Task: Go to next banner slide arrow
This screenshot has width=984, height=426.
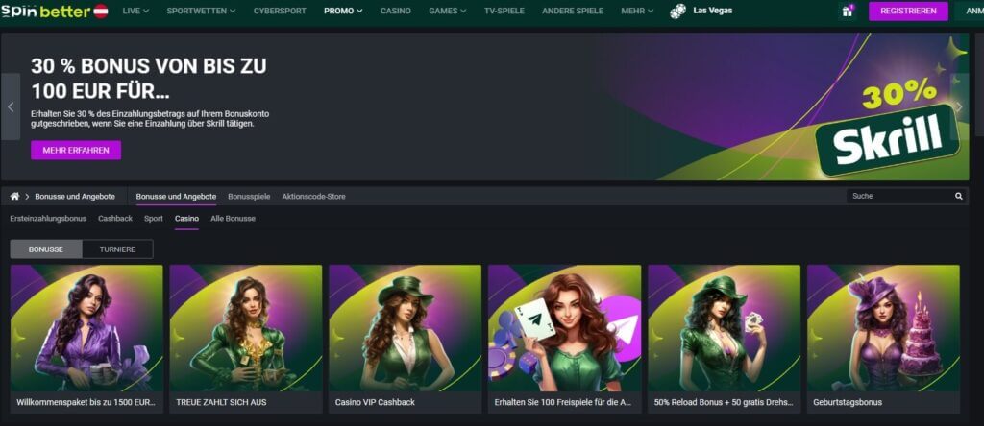Action: (959, 106)
